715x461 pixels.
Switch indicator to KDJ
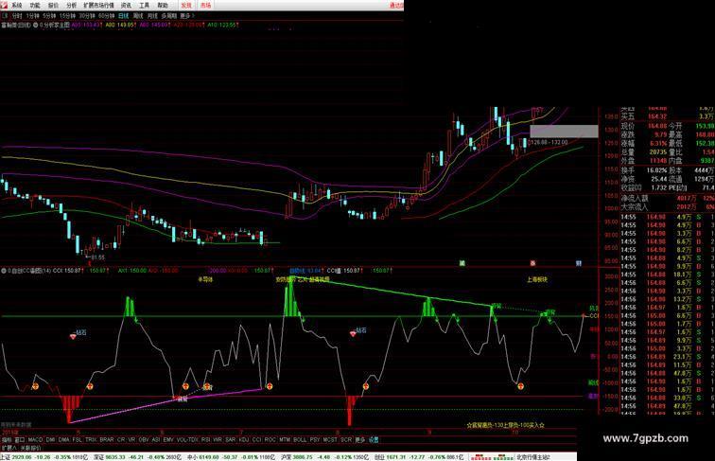244,440
